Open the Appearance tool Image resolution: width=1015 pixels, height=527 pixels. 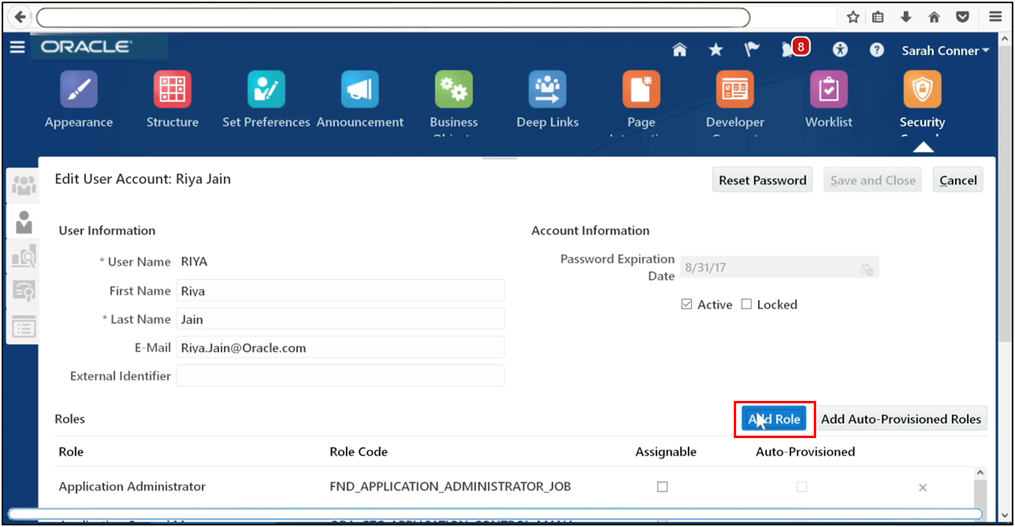(78, 89)
